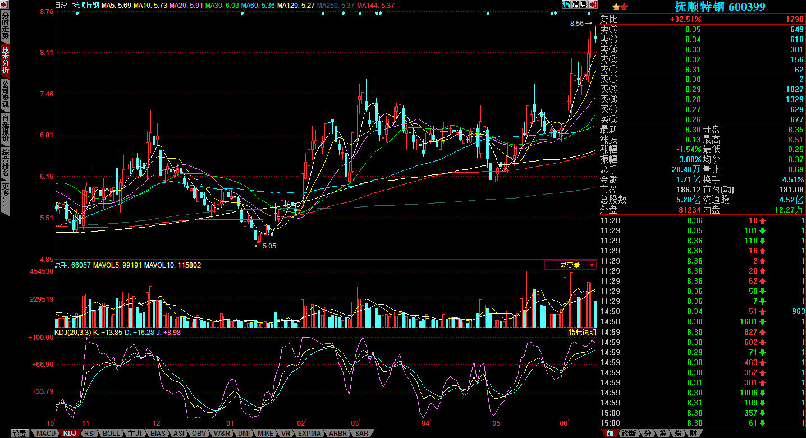Image resolution: width=806 pixels, height=438 pixels.
Task: Select the VR indicator tab
Action: (286, 434)
